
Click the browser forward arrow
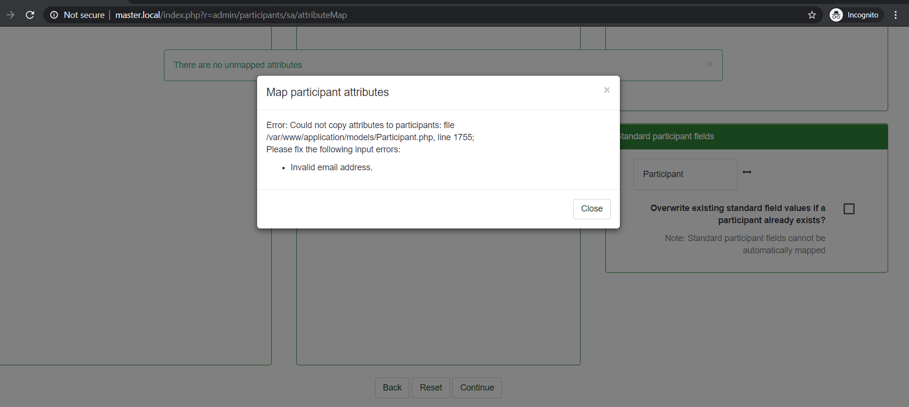point(10,15)
